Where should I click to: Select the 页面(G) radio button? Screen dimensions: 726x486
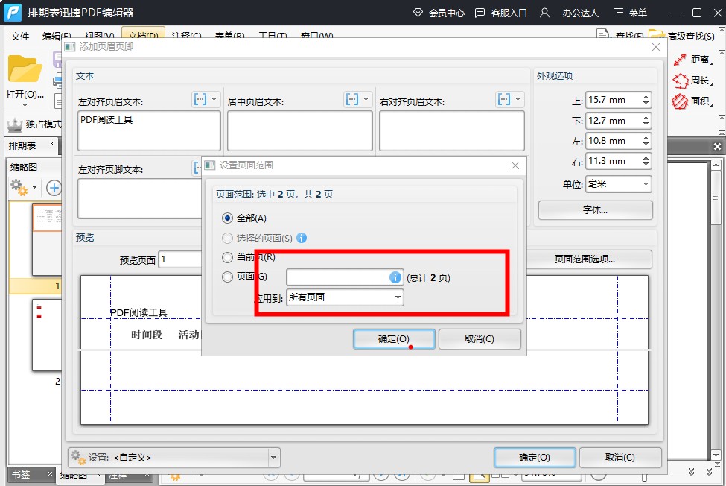(x=228, y=277)
